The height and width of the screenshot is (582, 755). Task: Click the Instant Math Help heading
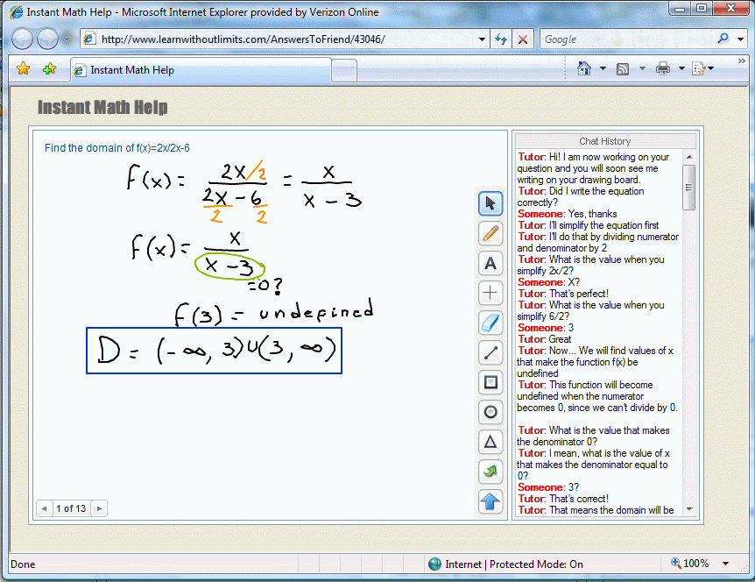point(102,107)
